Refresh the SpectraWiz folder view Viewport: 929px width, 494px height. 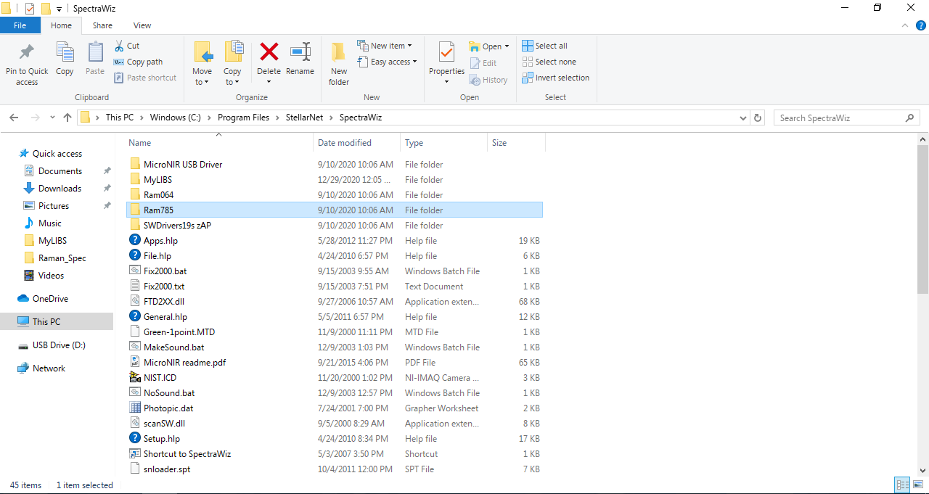tap(758, 118)
